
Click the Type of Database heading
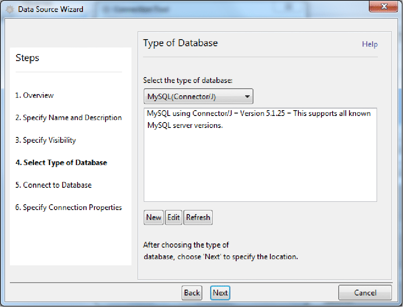pyautogui.click(x=180, y=43)
